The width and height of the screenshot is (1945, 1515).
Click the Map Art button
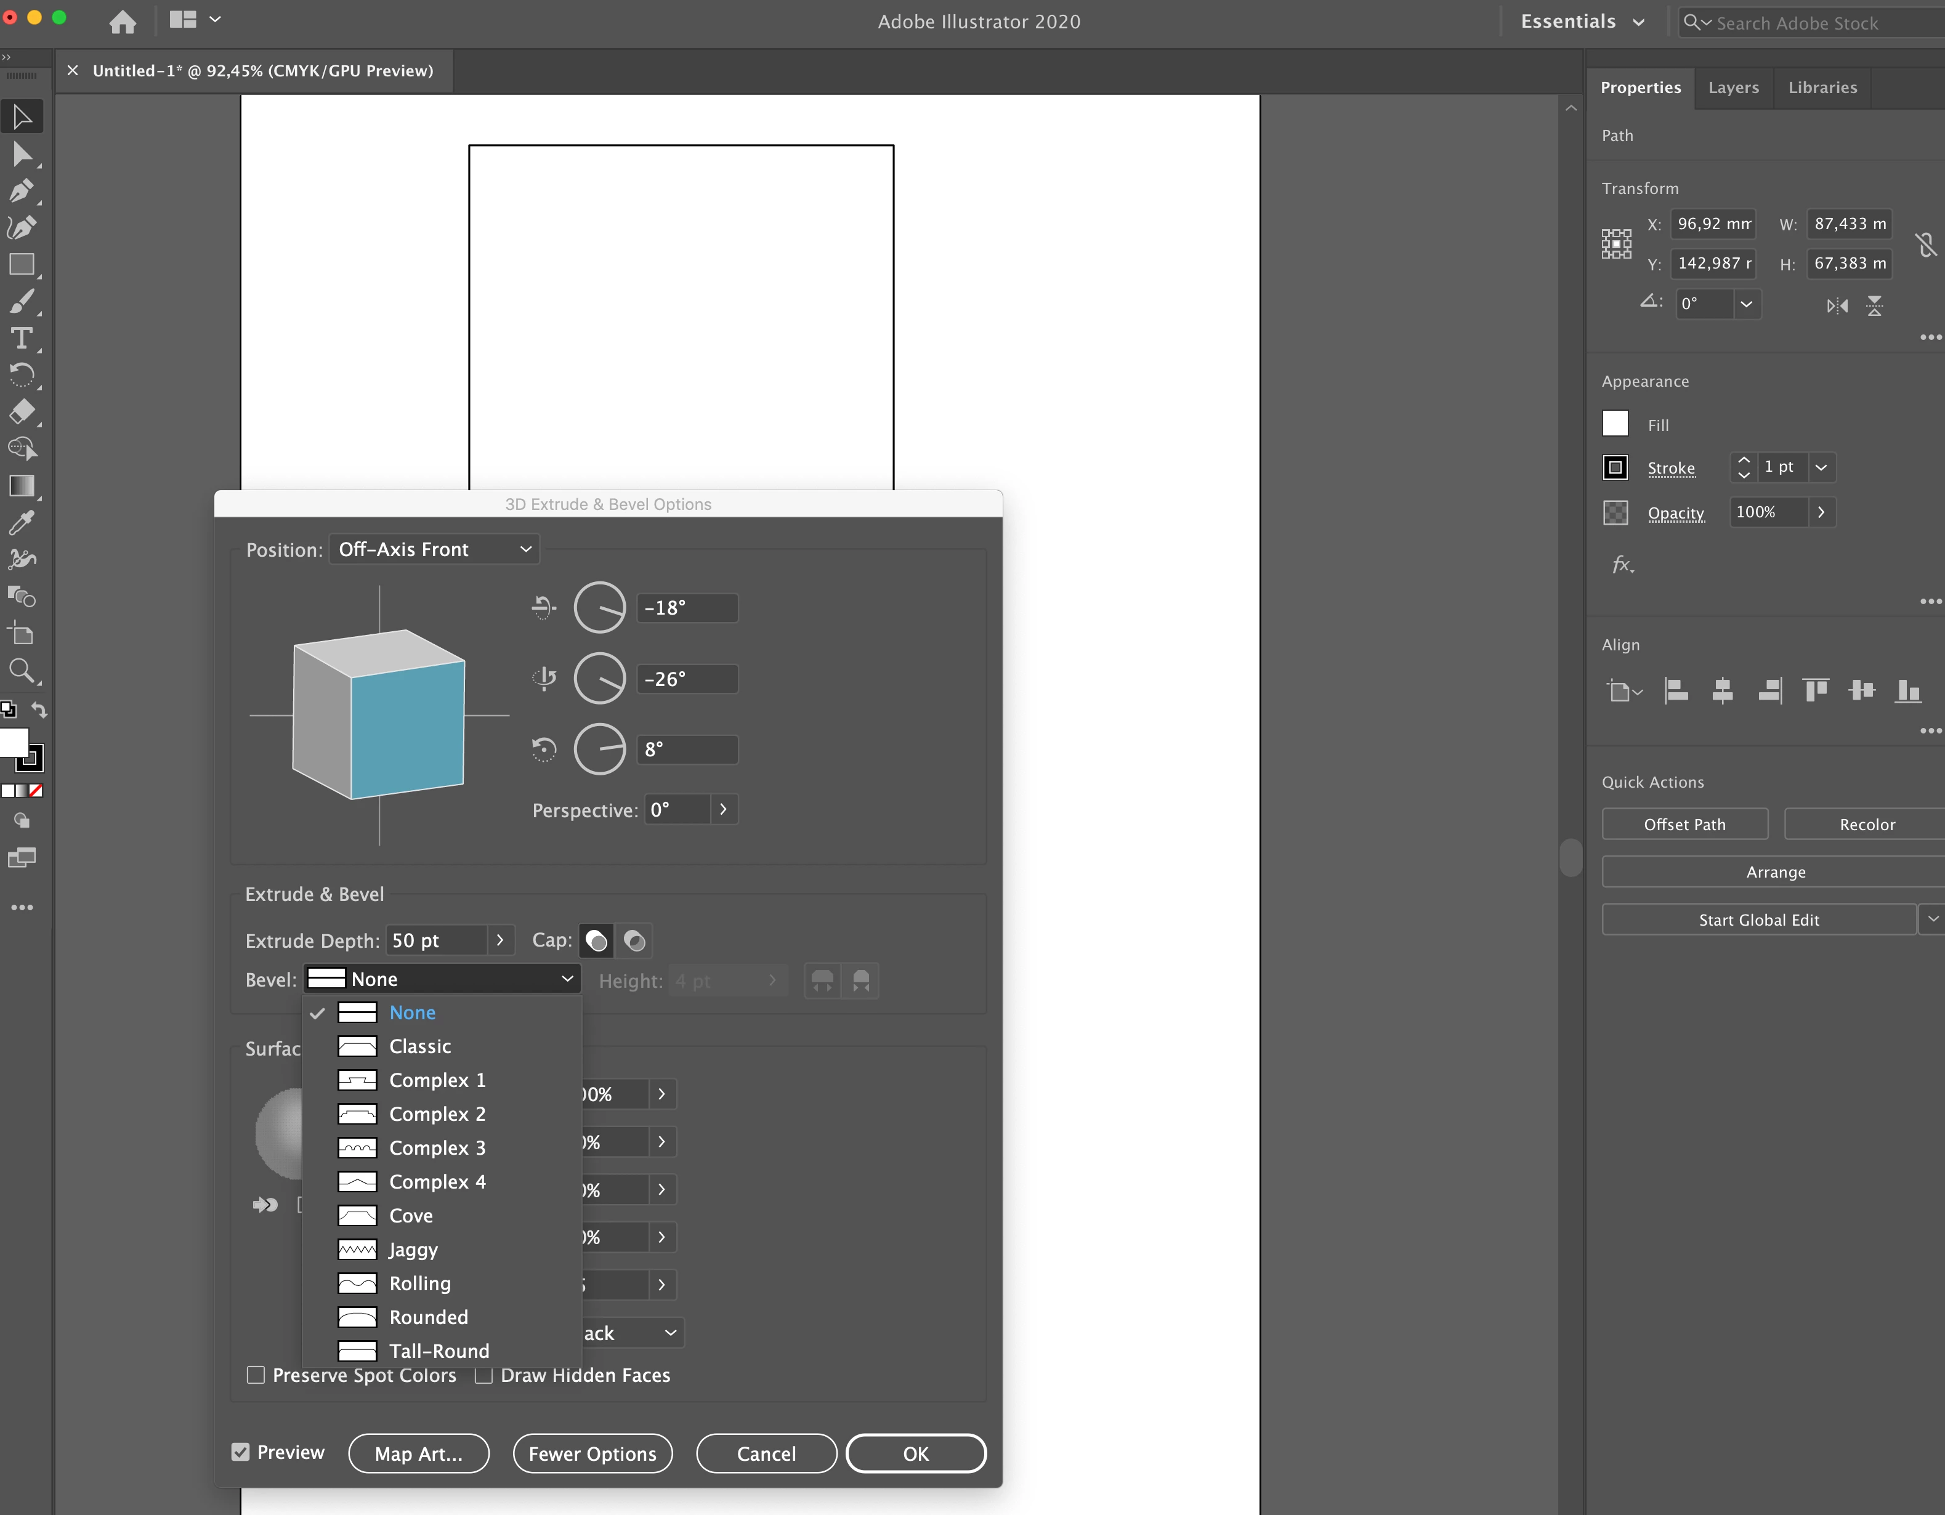click(x=419, y=1453)
